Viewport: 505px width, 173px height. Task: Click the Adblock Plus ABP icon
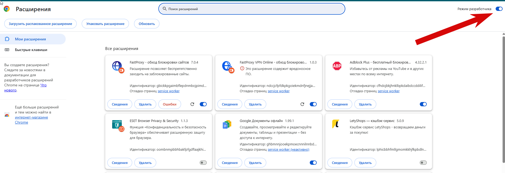point(337,66)
